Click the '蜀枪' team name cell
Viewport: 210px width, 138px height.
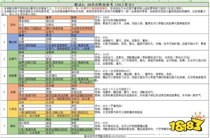(13, 126)
